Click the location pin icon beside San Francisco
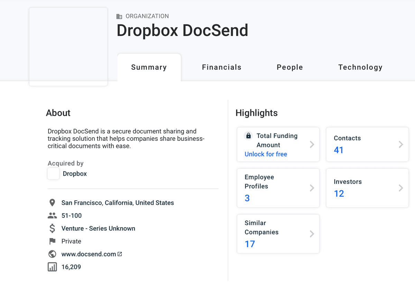The height and width of the screenshot is (287, 415). pyautogui.click(x=52, y=203)
